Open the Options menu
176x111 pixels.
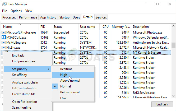[16, 11]
